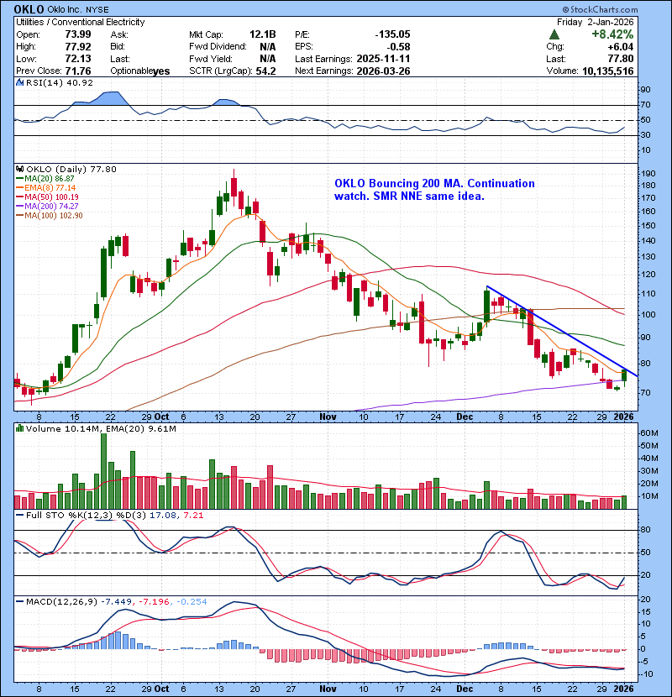This screenshot has width=672, height=697.
Task: Click the OKLO ticker symbol in the header
Action: click(x=29, y=9)
